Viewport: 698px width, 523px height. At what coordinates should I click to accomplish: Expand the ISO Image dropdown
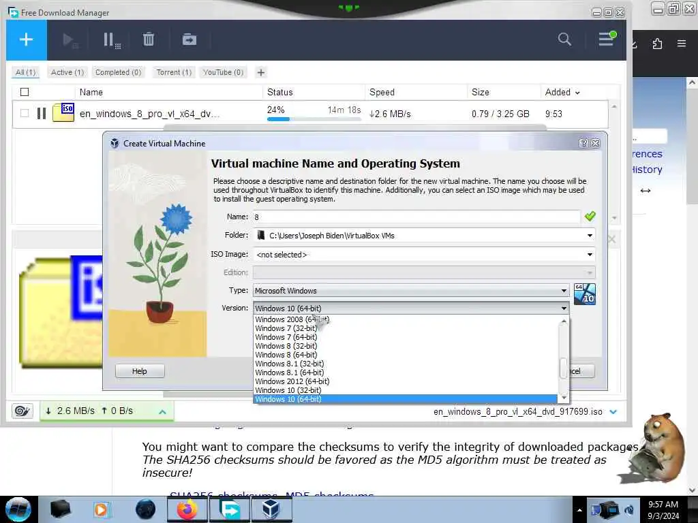click(590, 255)
